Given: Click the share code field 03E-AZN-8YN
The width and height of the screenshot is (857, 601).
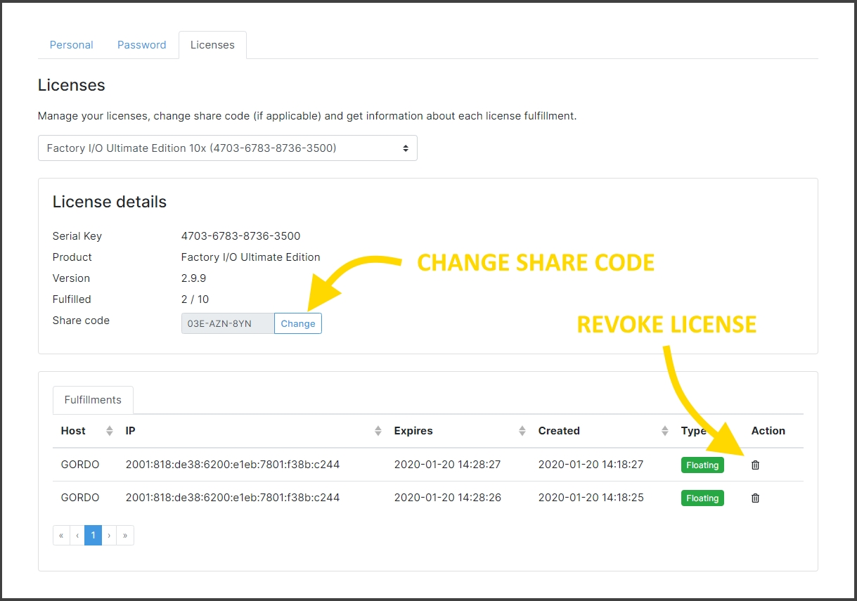Looking at the screenshot, I should coord(228,323).
